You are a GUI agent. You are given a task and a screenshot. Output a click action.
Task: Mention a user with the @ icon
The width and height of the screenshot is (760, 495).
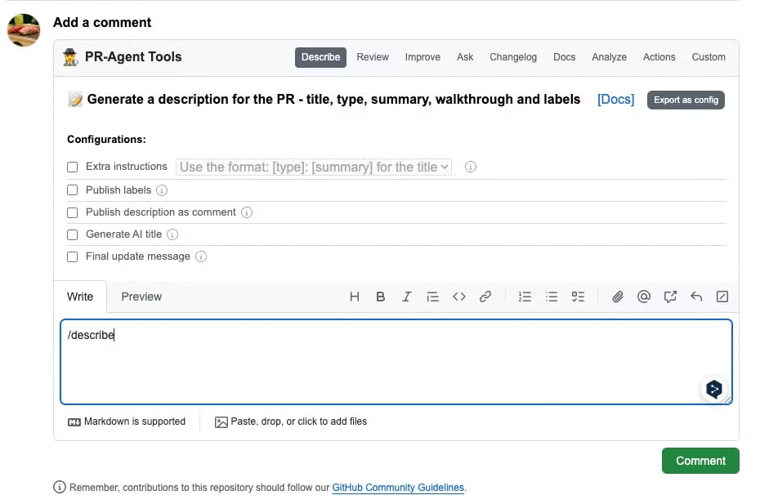(644, 297)
